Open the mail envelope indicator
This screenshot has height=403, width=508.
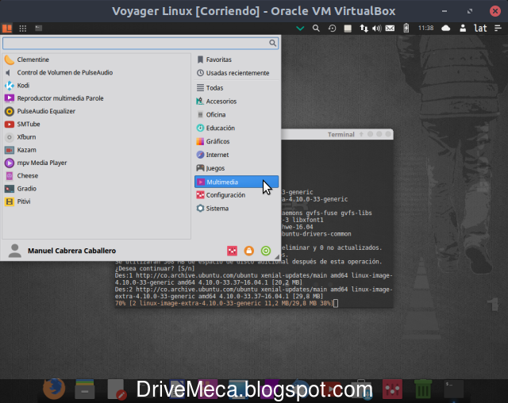click(390, 29)
